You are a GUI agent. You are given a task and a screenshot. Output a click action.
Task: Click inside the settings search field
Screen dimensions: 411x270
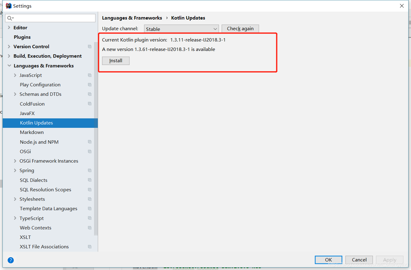pos(50,18)
